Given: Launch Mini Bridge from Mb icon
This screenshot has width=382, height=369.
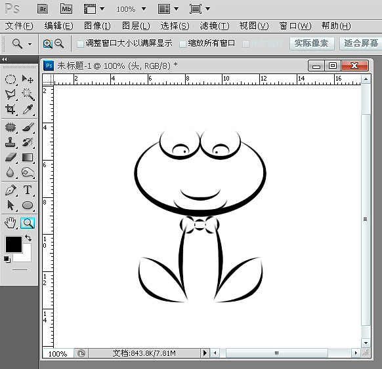Looking at the screenshot, I should pos(66,9).
